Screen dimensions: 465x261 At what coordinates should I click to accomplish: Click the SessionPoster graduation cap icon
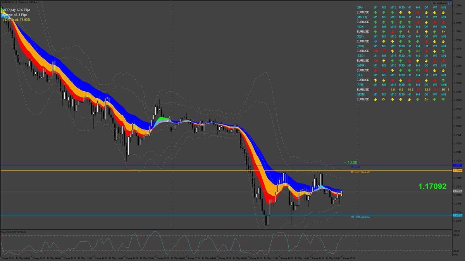click(x=449, y=3)
